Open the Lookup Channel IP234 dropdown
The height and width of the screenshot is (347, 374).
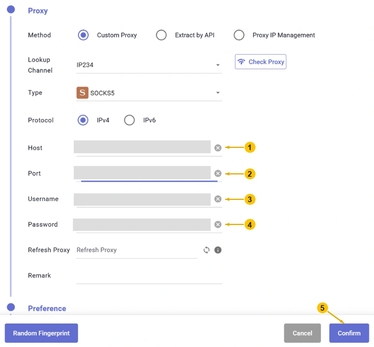[149, 65]
